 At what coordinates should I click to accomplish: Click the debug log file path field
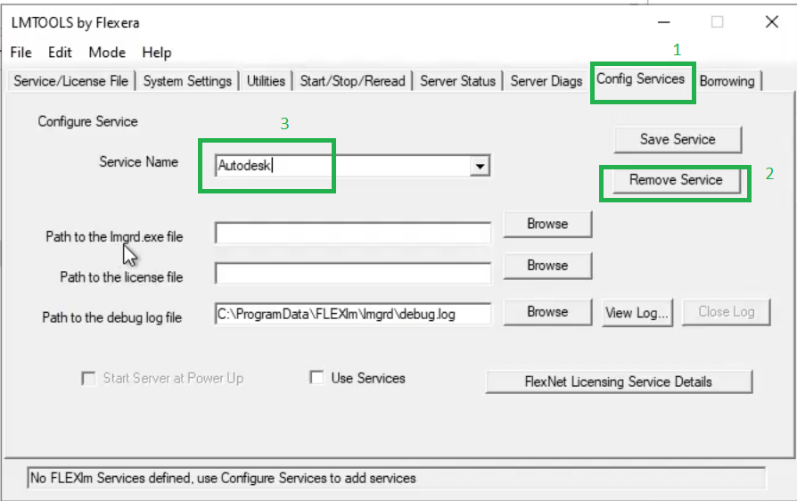coord(352,314)
